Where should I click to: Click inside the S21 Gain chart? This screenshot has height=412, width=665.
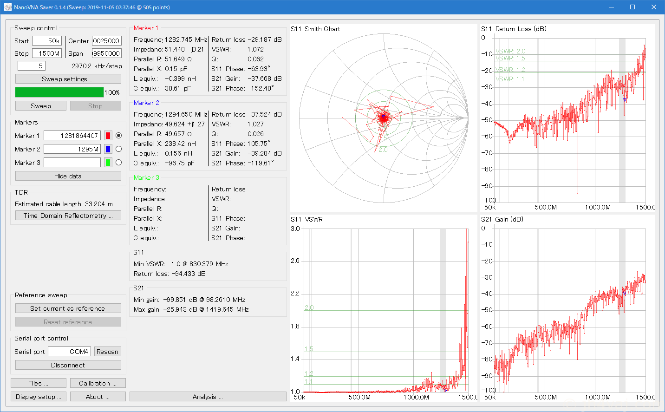point(567,308)
